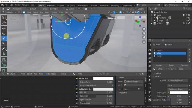Image resolution: width=192 pixels, height=108 pixels.
Task: Open the Render menu
Action: pyautogui.click(x=17, y=5)
